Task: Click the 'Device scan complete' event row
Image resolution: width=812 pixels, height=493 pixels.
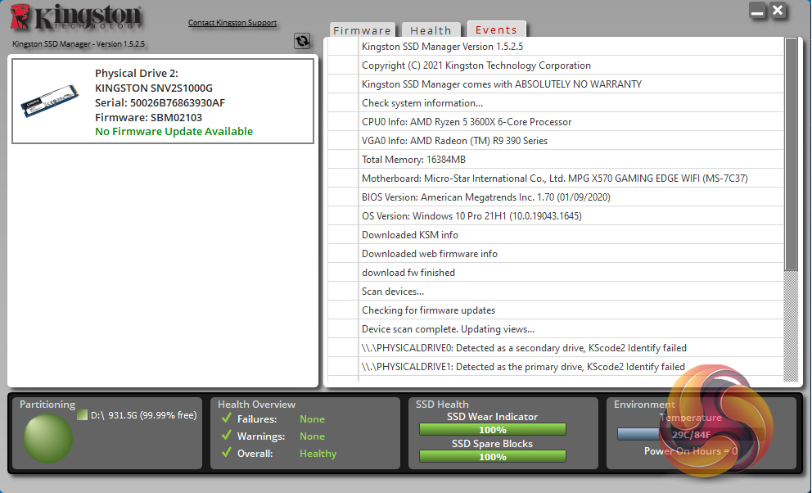Action: click(x=556, y=329)
